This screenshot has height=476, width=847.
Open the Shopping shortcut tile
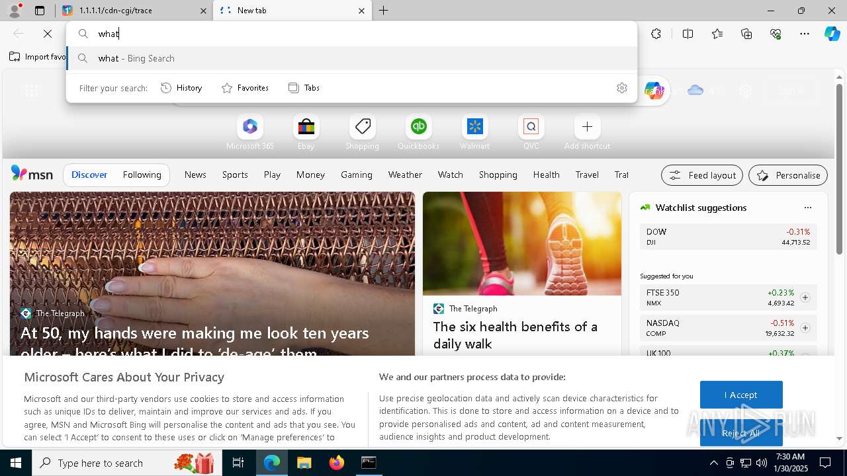tap(362, 132)
